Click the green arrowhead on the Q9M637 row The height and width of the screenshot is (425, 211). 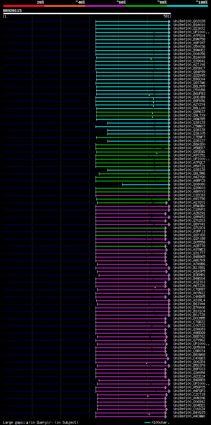coord(169,112)
